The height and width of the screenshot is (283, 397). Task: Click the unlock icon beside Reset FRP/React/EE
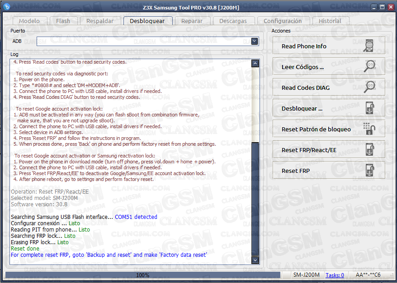[370, 150]
